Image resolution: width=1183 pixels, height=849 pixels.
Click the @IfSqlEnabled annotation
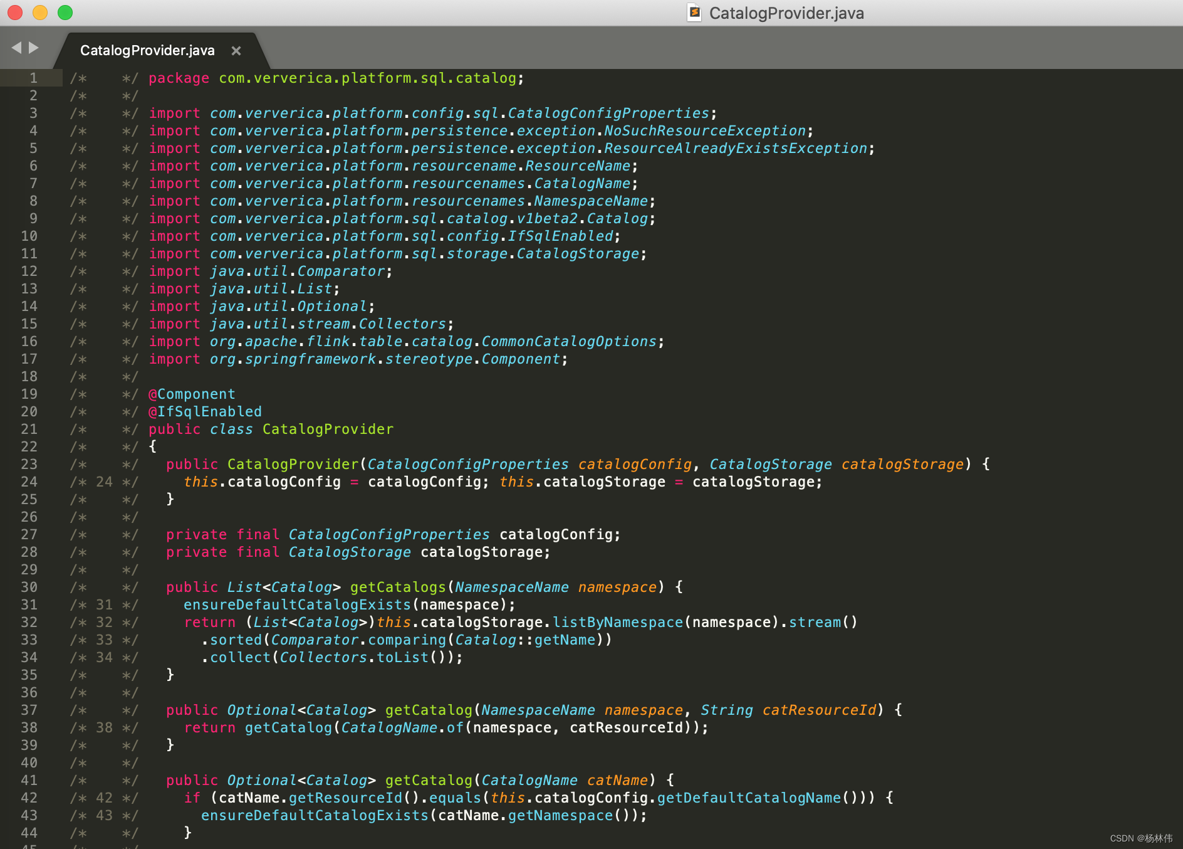tap(205, 412)
